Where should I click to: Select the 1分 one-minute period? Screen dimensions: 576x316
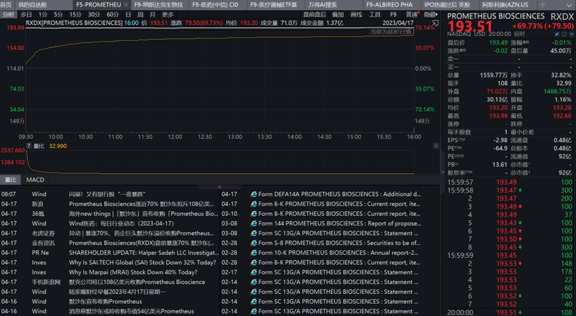click(43, 15)
